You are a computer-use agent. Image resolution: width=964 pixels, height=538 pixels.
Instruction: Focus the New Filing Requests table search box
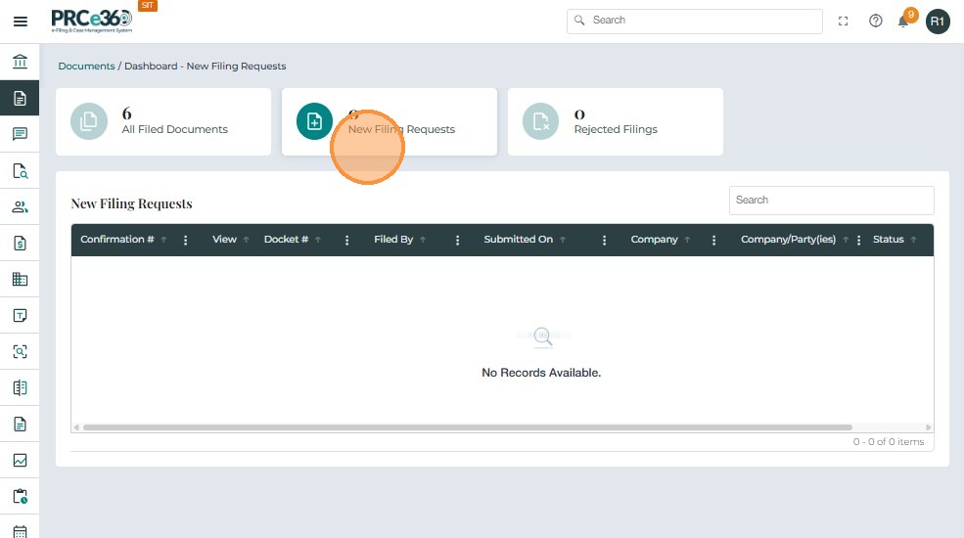pyautogui.click(x=831, y=201)
